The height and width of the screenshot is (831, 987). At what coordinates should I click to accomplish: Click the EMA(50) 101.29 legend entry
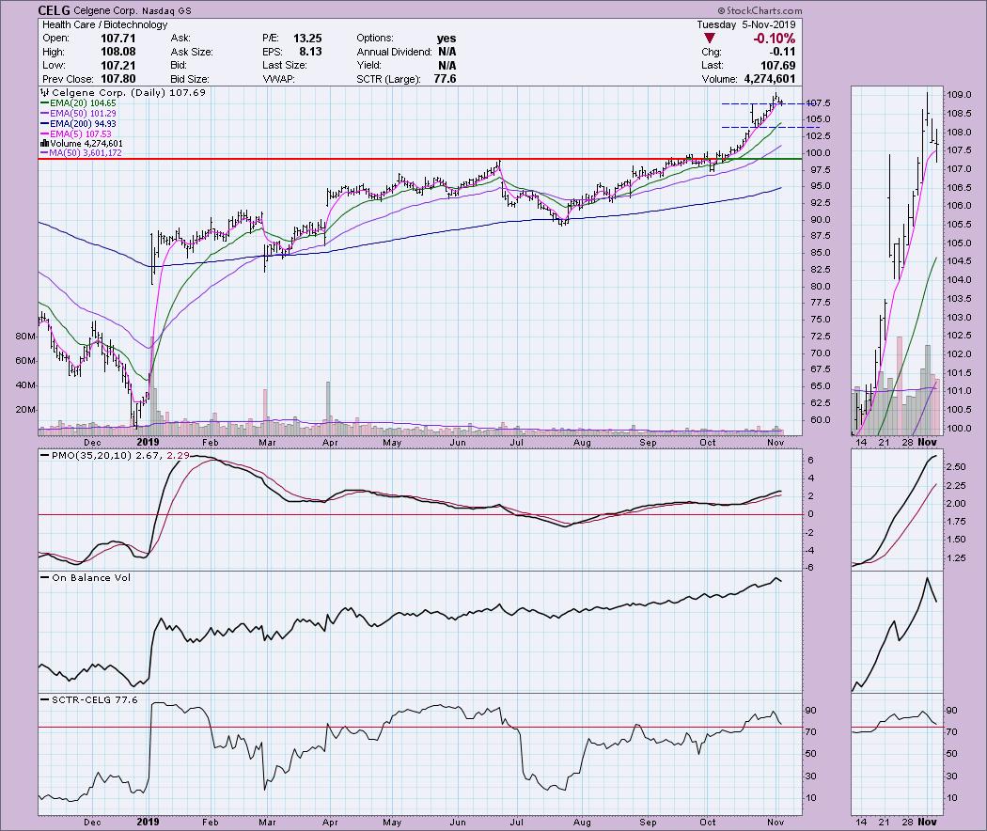pyautogui.click(x=78, y=114)
